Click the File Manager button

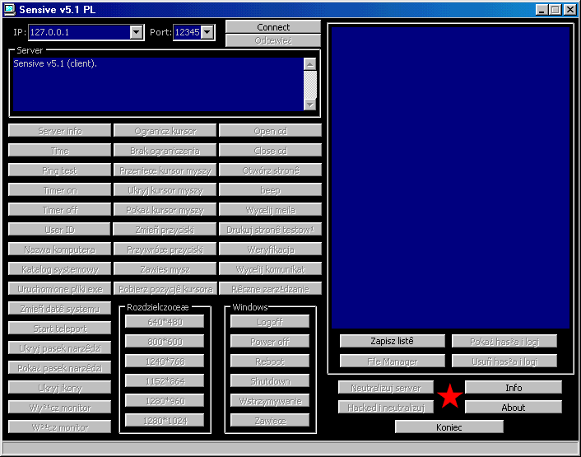click(392, 361)
